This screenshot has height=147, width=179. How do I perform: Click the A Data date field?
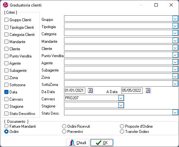coord(132,90)
